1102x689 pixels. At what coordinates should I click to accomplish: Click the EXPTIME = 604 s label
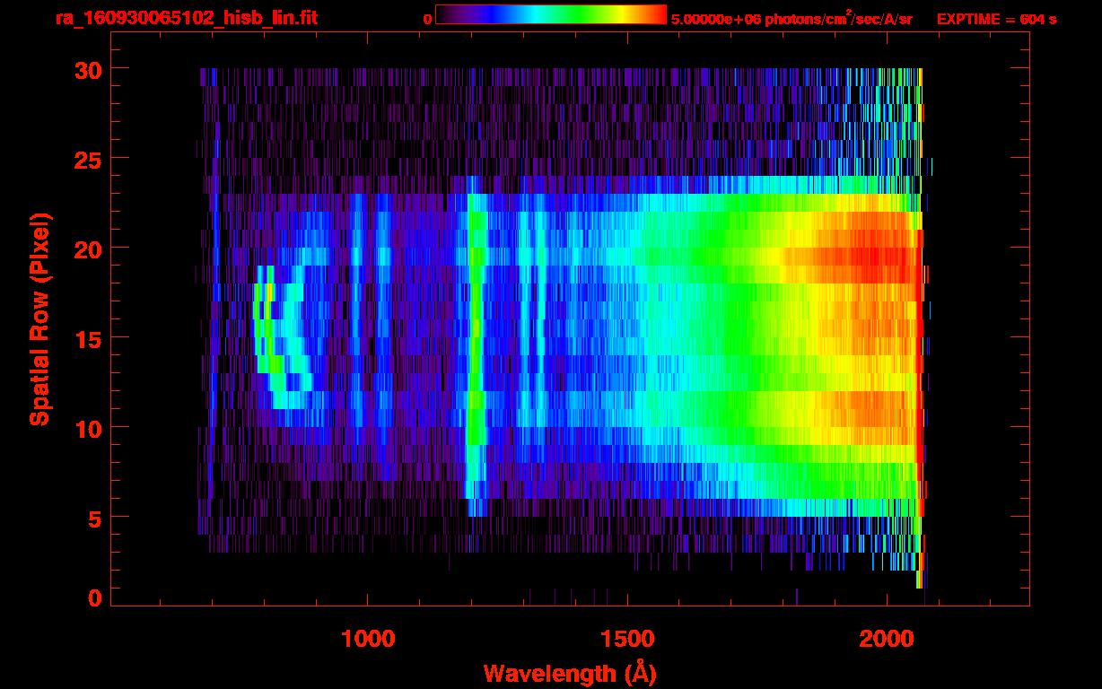[x=996, y=18]
